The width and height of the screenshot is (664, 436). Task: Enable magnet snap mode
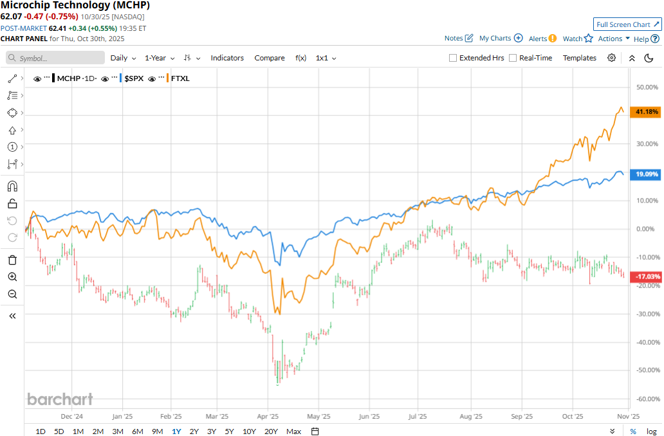point(12,186)
